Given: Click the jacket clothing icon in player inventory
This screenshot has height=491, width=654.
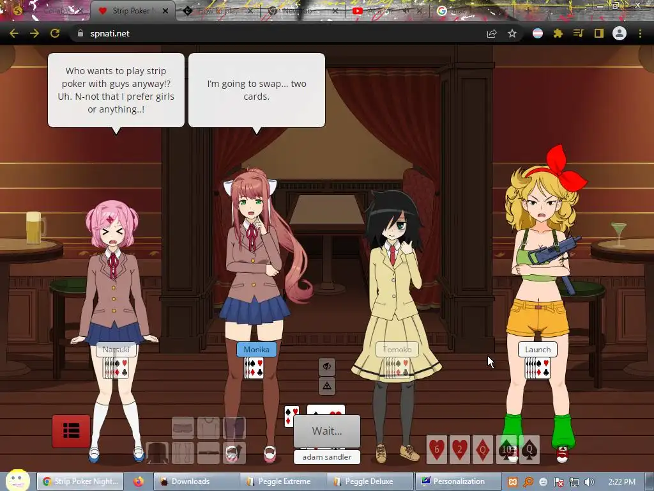Looking at the screenshot, I should tap(157, 453).
